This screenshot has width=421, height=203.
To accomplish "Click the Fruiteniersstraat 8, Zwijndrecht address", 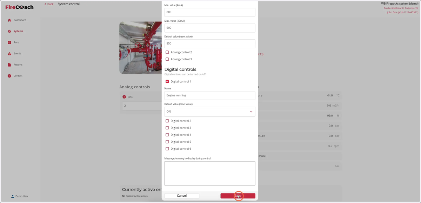I will 401,8.
